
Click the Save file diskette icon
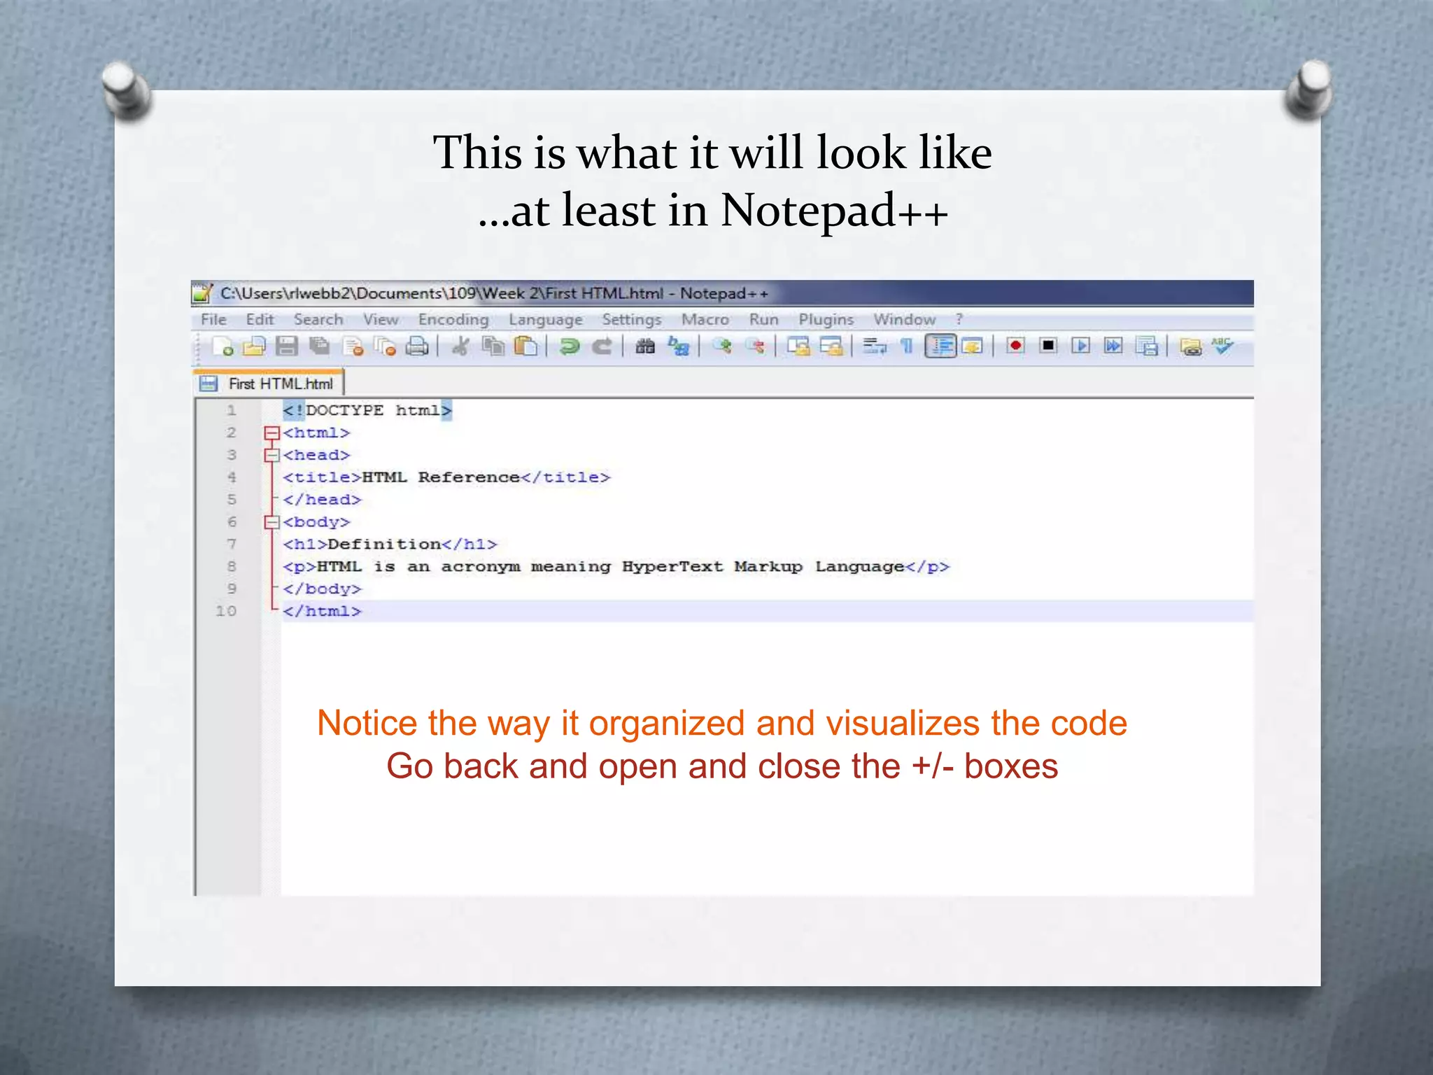287,346
